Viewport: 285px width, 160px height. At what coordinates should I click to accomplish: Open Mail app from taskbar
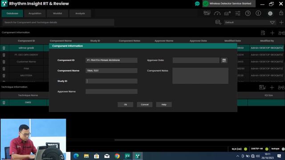tap(107, 156)
